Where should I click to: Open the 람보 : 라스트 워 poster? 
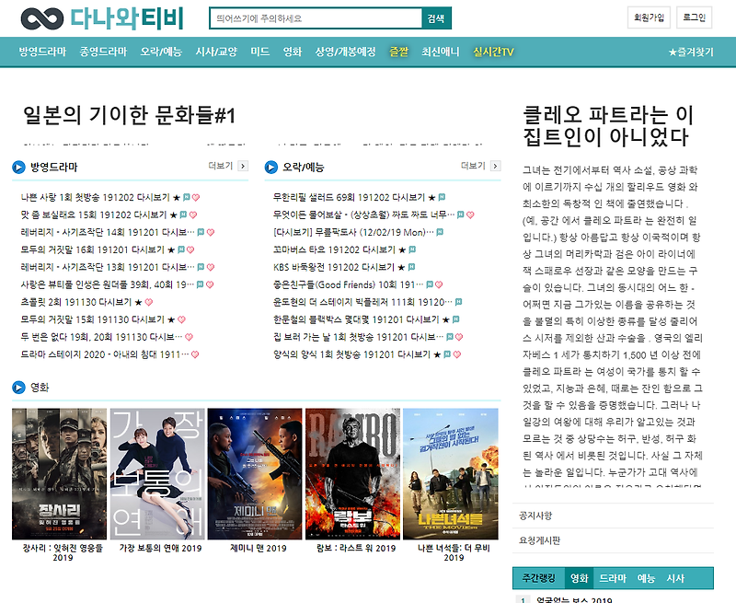click(x=352, y=474)
